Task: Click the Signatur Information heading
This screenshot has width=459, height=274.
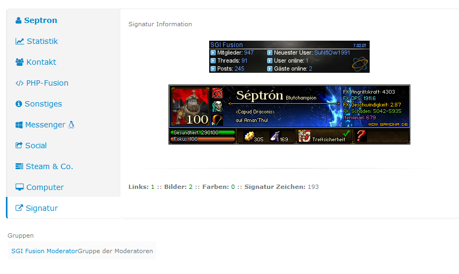Action: point(160,24)
